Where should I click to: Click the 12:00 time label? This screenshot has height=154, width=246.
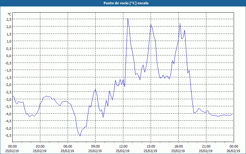point(123,147)
